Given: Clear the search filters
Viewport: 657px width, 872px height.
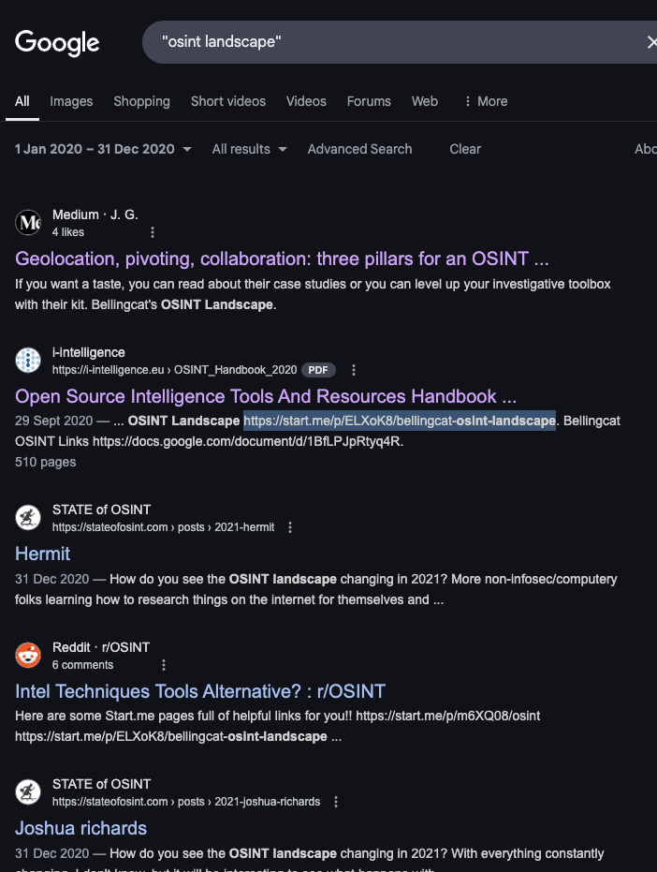Looking at the screenshot, I should tap(465, 149).
